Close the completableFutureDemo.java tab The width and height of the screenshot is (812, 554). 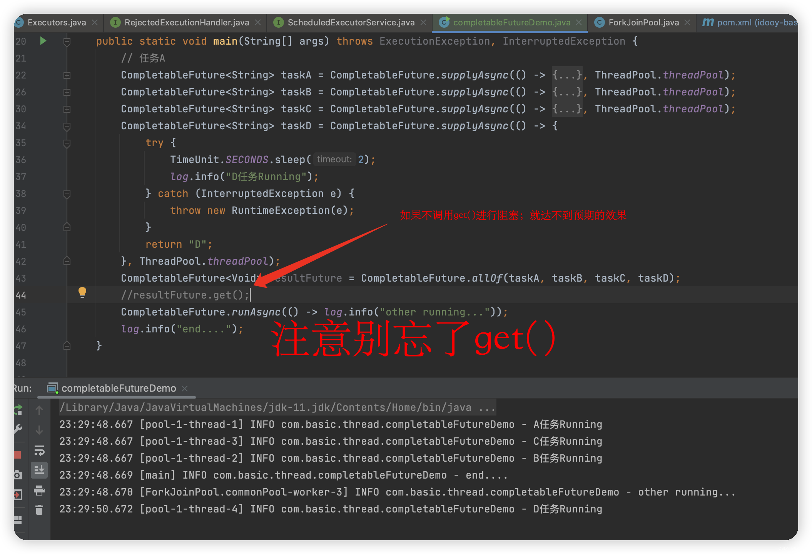[579, 23]
